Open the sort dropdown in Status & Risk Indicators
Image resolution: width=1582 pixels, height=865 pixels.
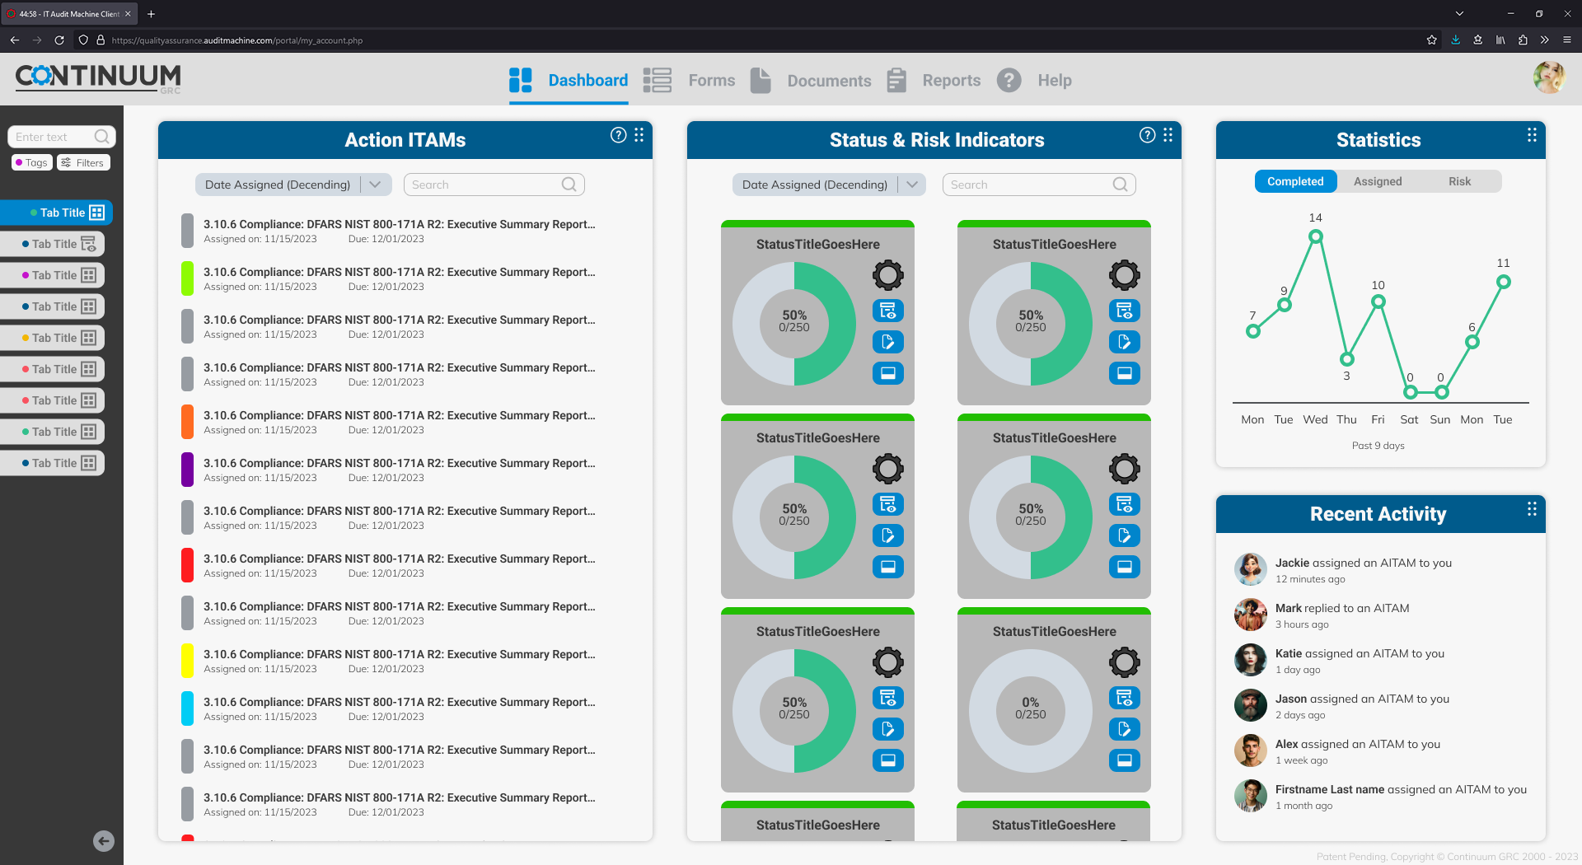click(912, 185)
